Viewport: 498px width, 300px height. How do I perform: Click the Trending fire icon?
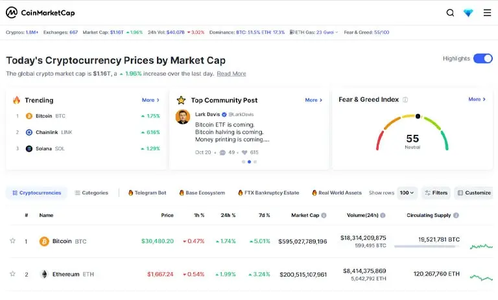click(x=16, y=100)
